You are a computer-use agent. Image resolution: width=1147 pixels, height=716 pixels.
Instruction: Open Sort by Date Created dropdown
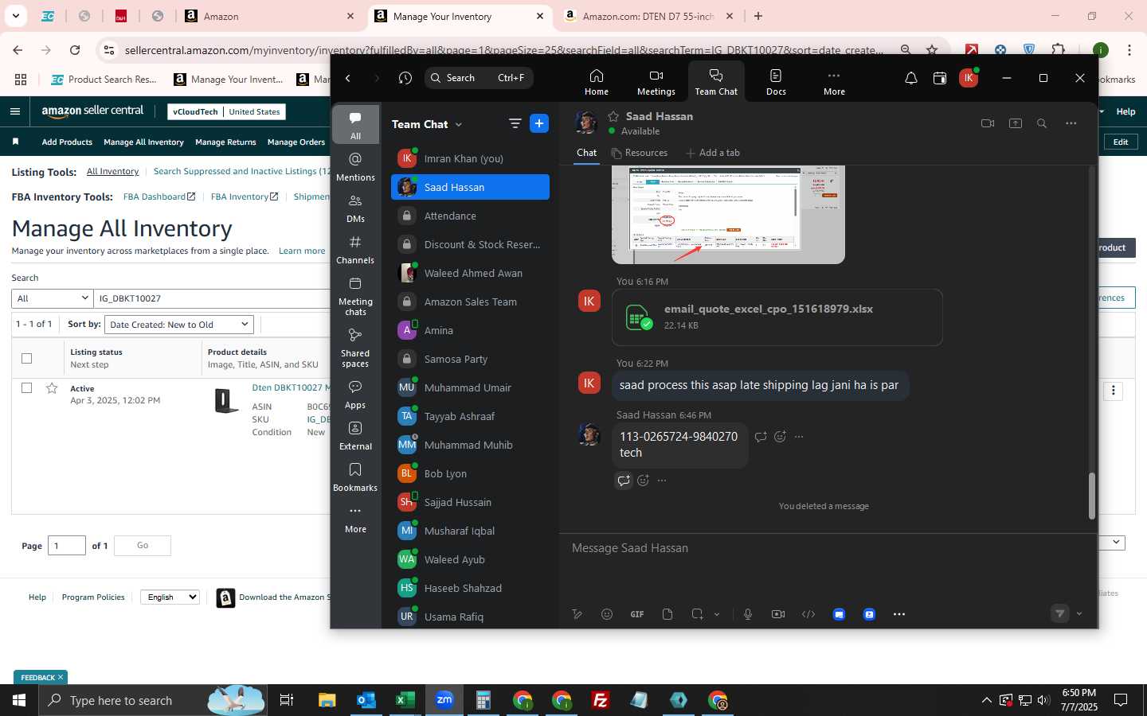coord(179,325)
